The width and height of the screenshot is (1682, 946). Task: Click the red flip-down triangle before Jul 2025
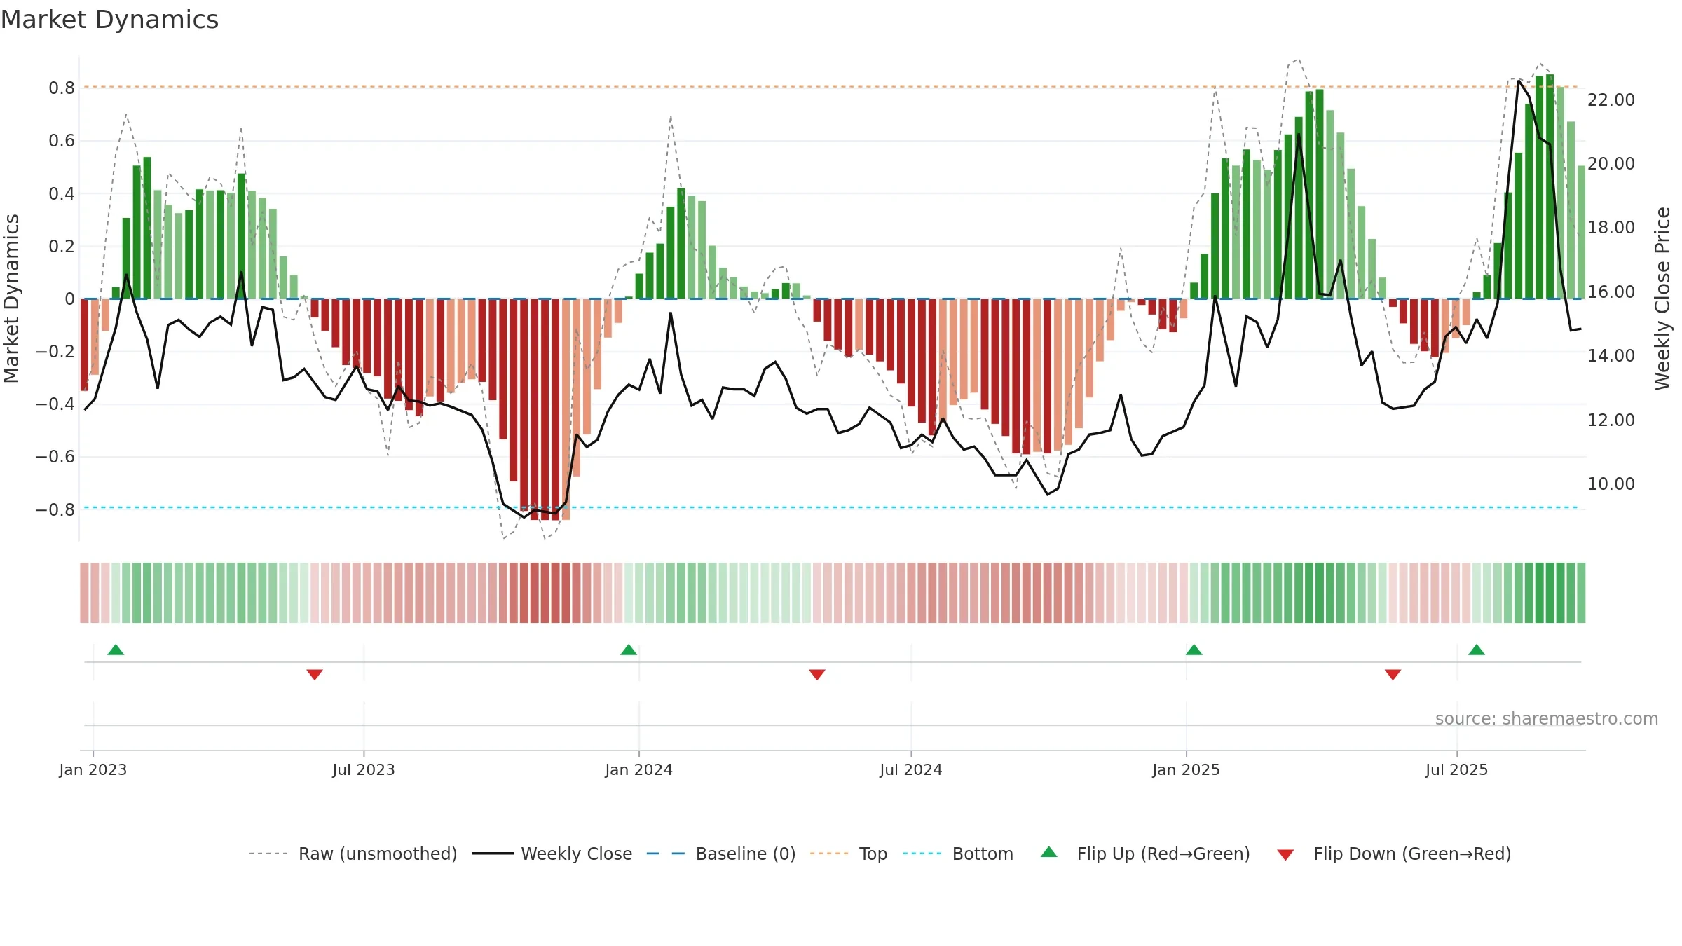coord(1393,675)
